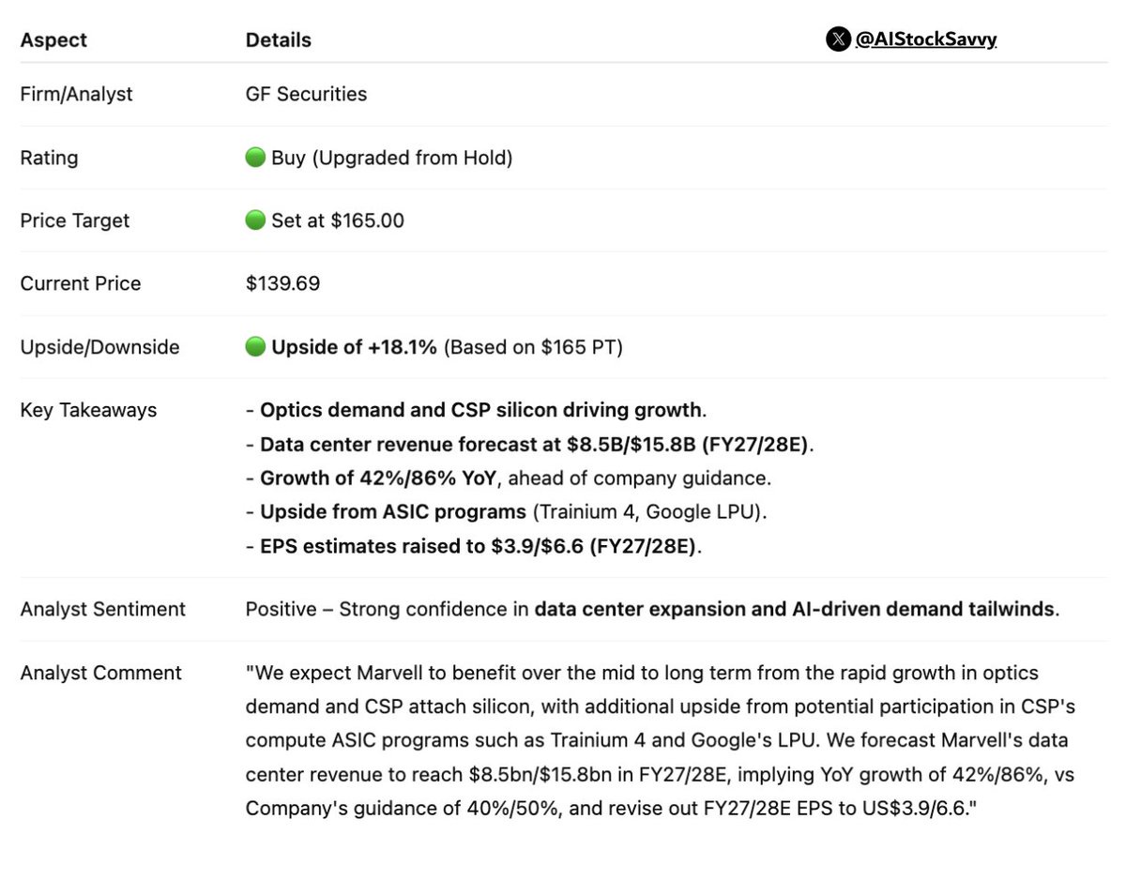The image size is (1126, 880).
Task: Click the $139.69 current price value
Action: pos(282,283)
